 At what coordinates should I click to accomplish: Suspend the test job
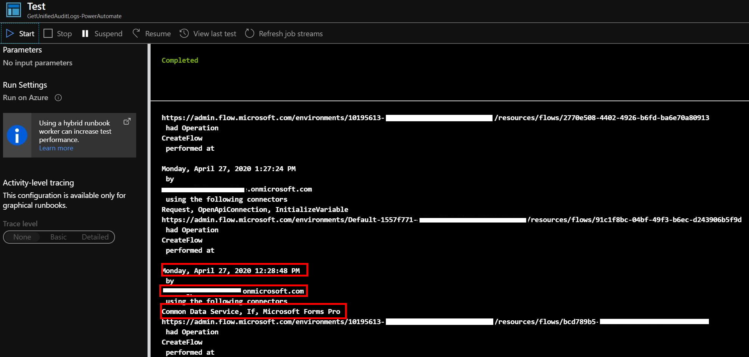pos(102,34)
